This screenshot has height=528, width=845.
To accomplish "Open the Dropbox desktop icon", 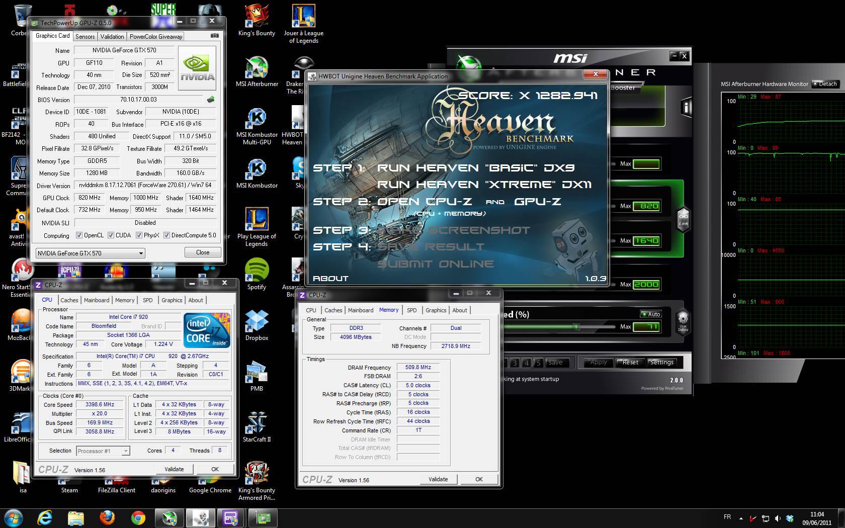I will pyautogui.click(x=257, y=325).
